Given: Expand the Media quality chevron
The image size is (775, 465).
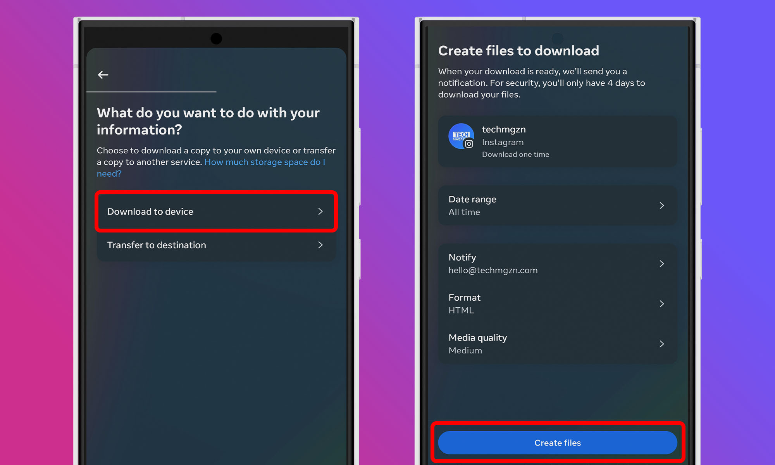Looking at the screenshot, I should point(662,344).
